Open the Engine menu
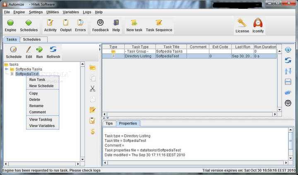 pos(19,12)
